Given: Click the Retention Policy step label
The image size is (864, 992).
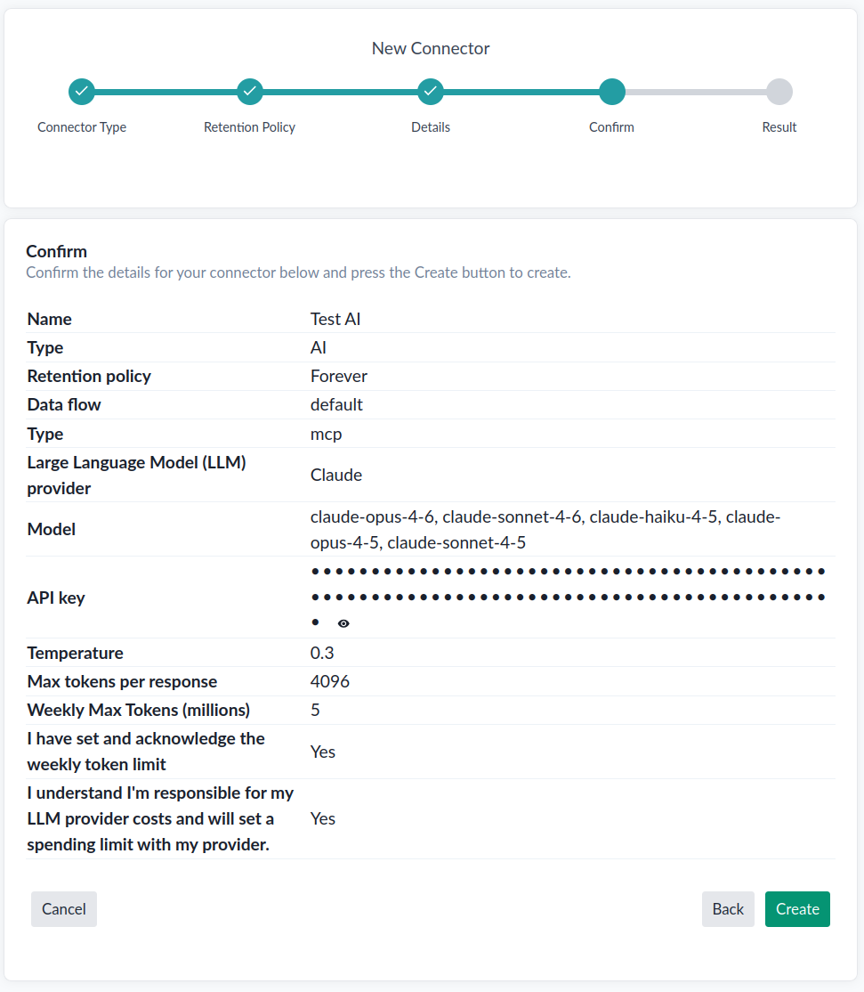Looking at the screenshot, I should [250, 127].
